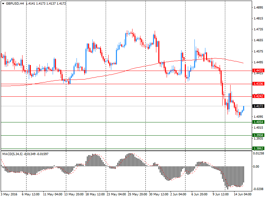This screenshot has height=198, width=265.
Task: Click the 13 May 20:00 time label
Action: (74, 194)
